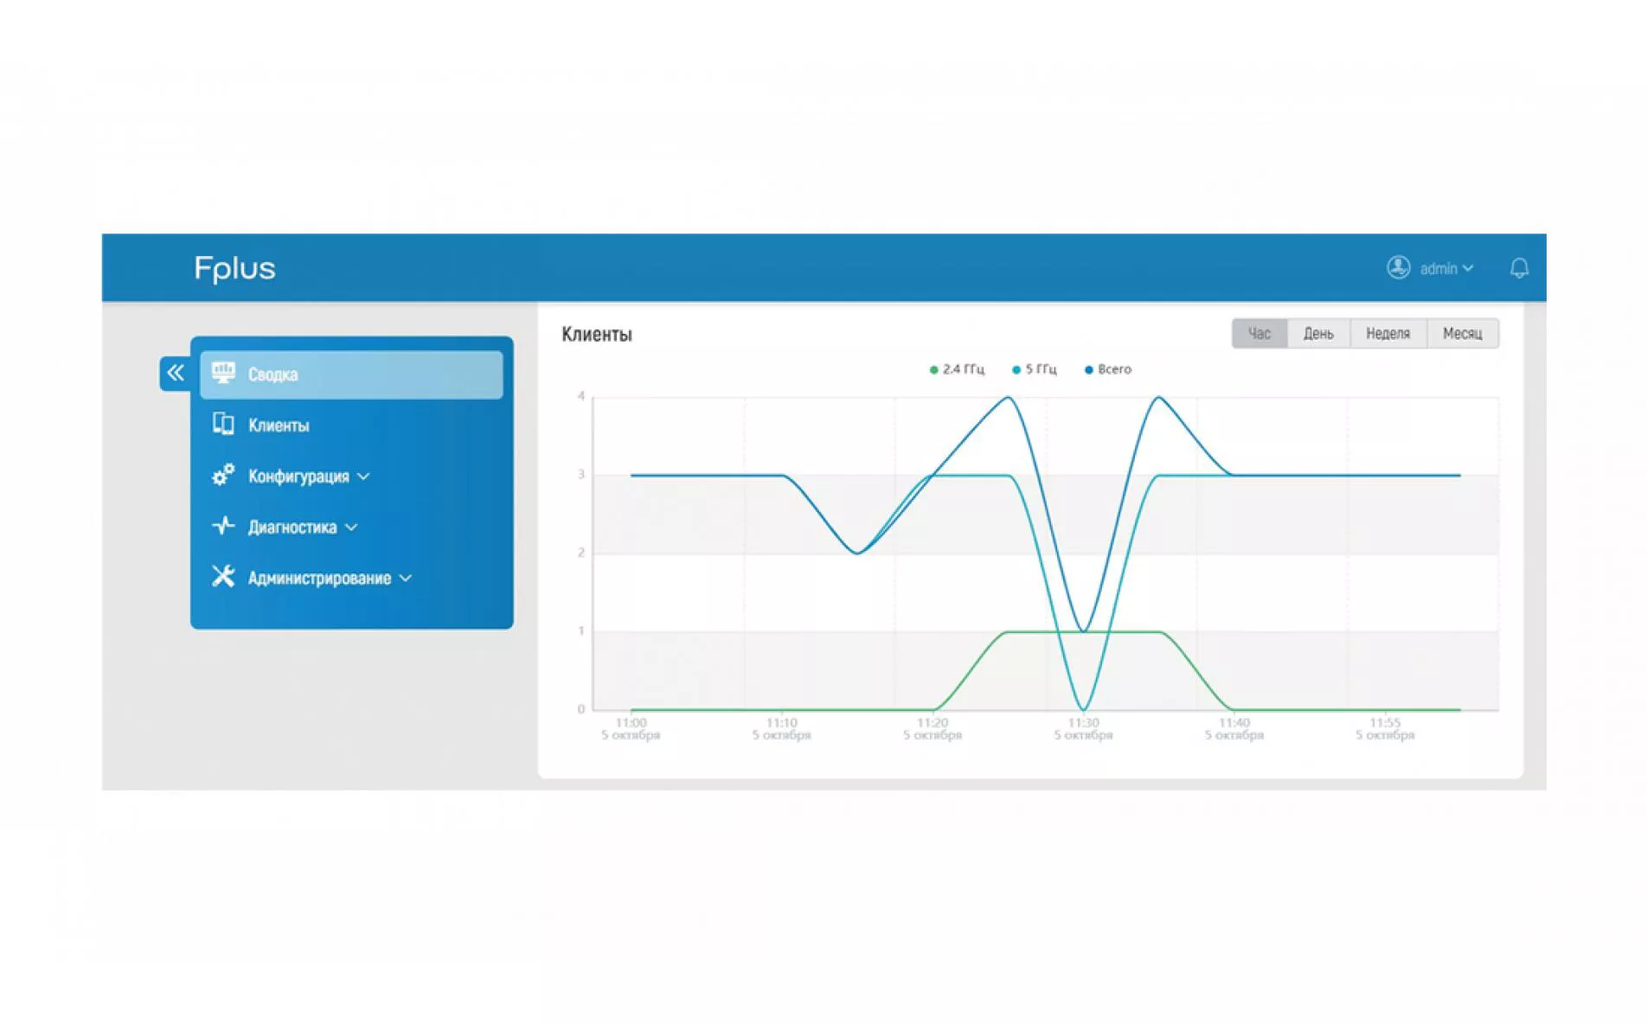Viewport: 1647px width, 1024px height.
Task: Open the Клиенты menu item
Action: (x=351, y=425)
